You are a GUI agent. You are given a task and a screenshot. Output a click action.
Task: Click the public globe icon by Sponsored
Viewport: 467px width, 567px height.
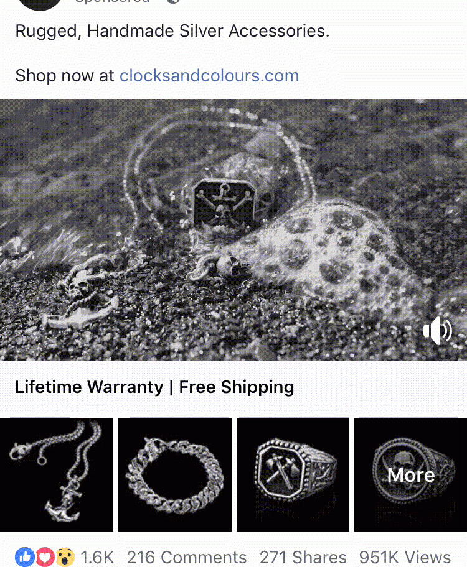point(174,1)
